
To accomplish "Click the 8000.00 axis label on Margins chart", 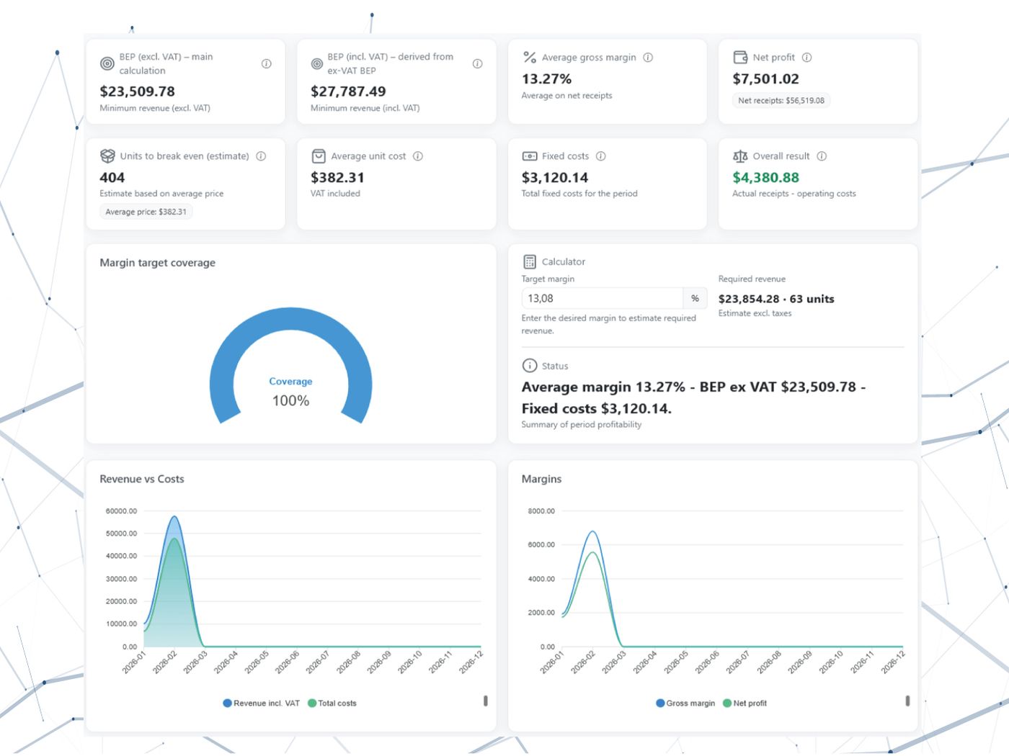I will [541, 511].
